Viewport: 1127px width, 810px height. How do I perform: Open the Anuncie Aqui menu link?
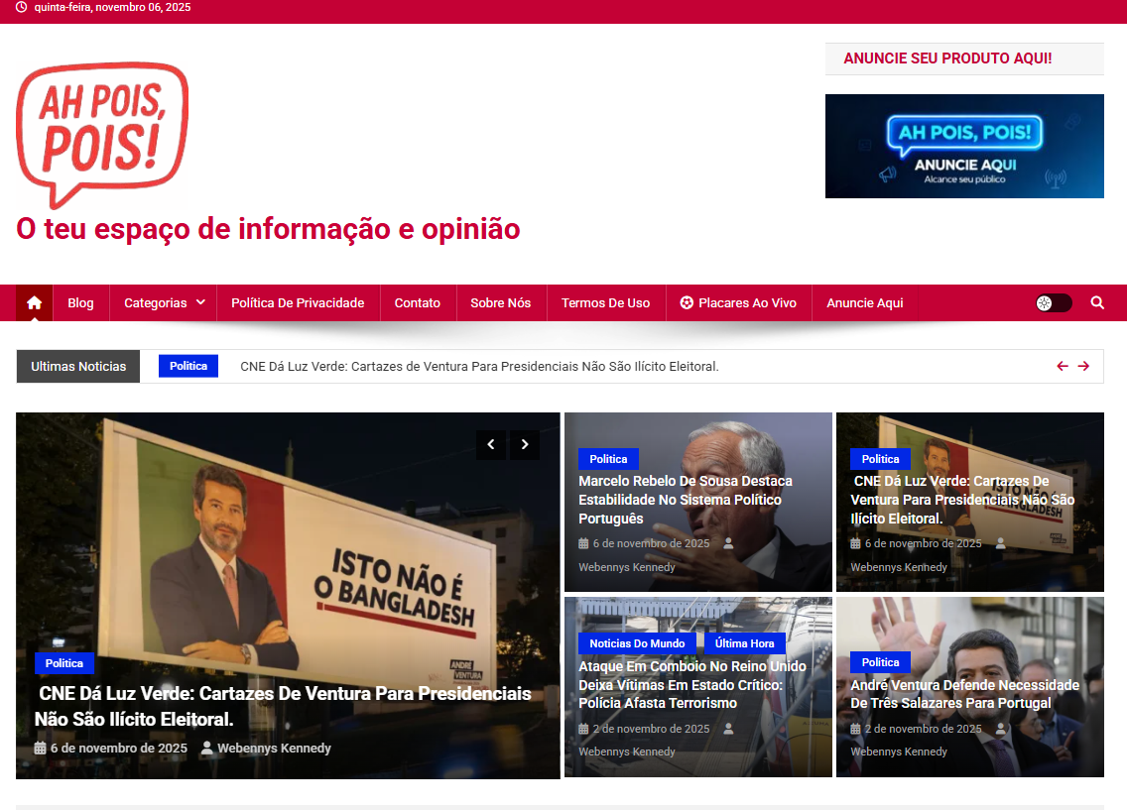(x=865, y=303)
